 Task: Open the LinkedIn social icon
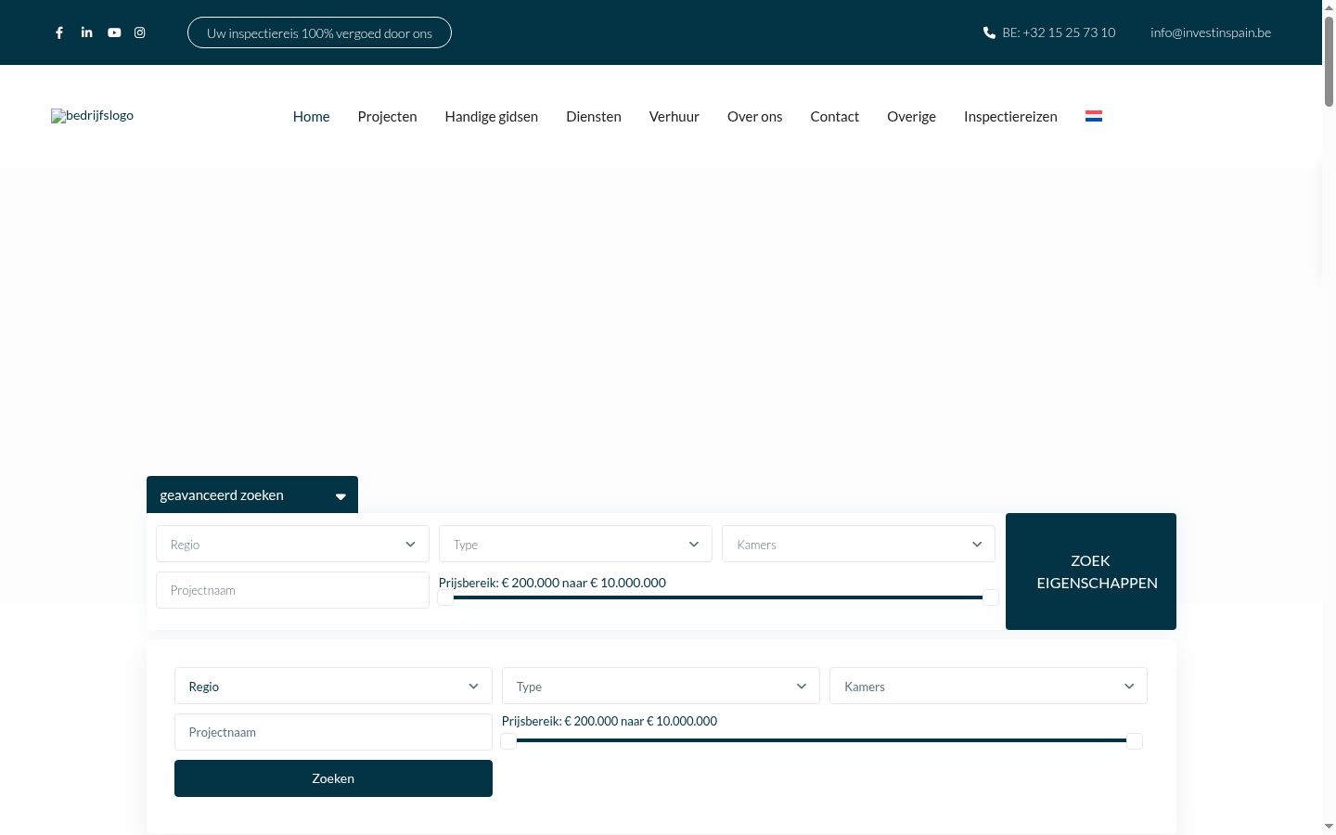click(x=87, y=32)
